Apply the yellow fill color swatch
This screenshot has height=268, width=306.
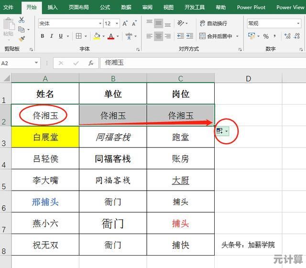(97, 36)
